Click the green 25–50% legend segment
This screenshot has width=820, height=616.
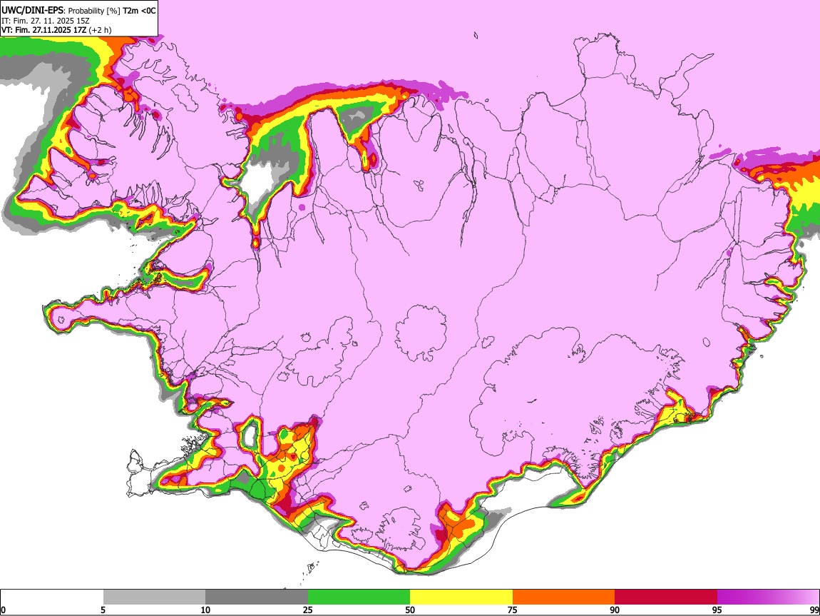359,597
